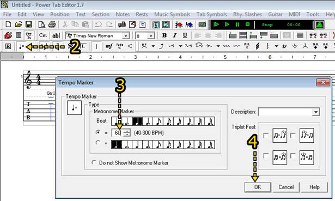Select dotted half note as beat type
The width and height of the screenshot is (335, 201).
(x=127, y=121)
